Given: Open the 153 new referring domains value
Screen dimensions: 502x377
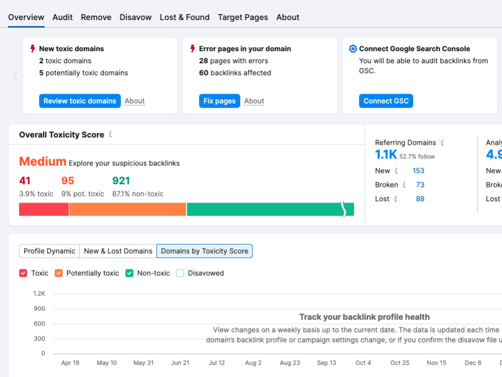Looking at the screenshot, I should tap(418, 170).
